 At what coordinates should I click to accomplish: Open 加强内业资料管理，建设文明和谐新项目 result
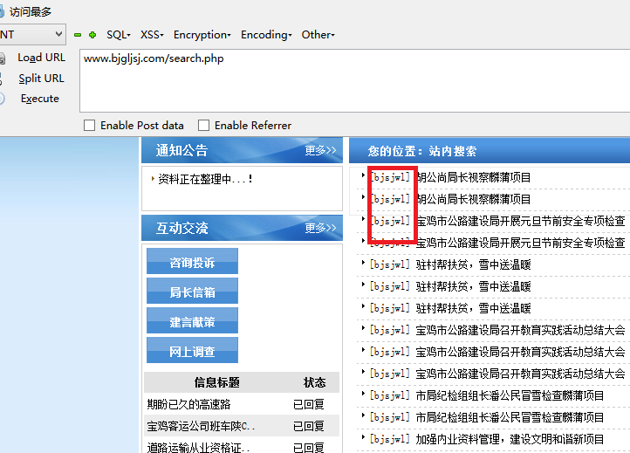[510, 439]
